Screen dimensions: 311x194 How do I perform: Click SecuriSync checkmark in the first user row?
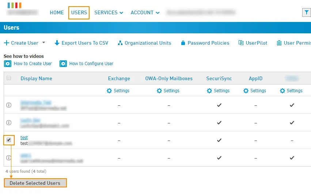(x=219, y=105)
